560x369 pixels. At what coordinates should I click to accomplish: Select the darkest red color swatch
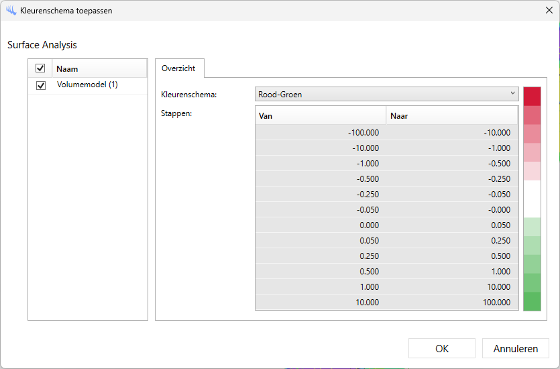coord(532,96)
